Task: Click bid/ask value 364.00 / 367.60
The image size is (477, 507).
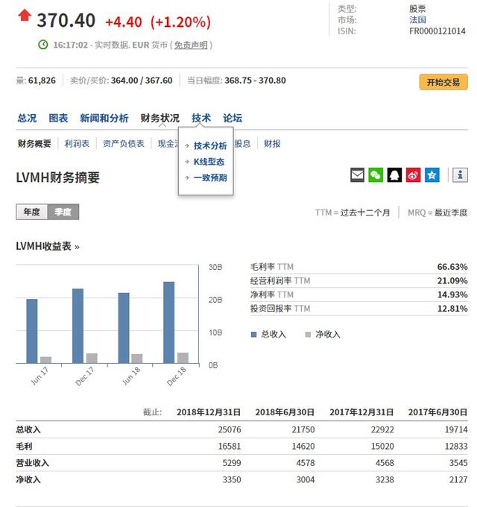Action: coord(142,81)
